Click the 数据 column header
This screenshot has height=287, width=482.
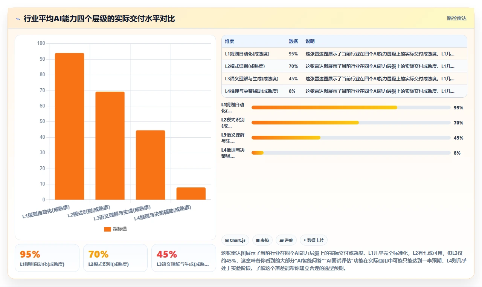(293, 41)
